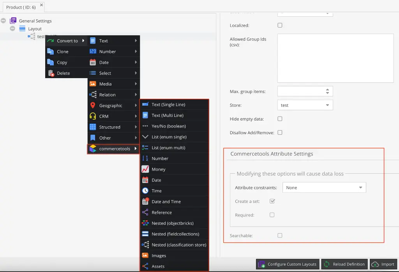Enable the Localized checkbox

(280, 25)
